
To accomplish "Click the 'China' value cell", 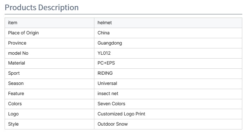I will [168, 33].
